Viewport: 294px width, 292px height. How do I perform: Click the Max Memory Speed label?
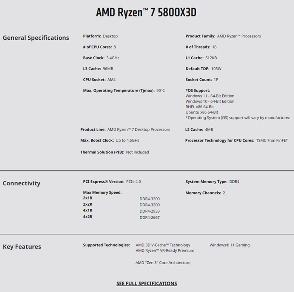coord(102,192)
